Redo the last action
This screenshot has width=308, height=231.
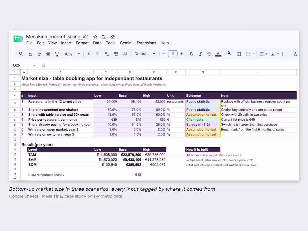(39, 54)
